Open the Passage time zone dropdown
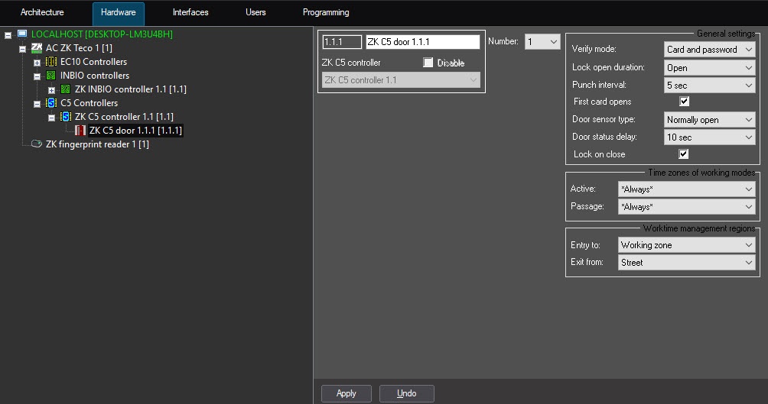 (x=687, y=206)
